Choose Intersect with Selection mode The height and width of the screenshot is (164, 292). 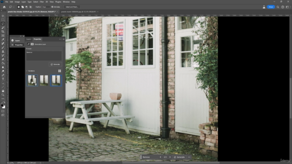pos(31,7)
